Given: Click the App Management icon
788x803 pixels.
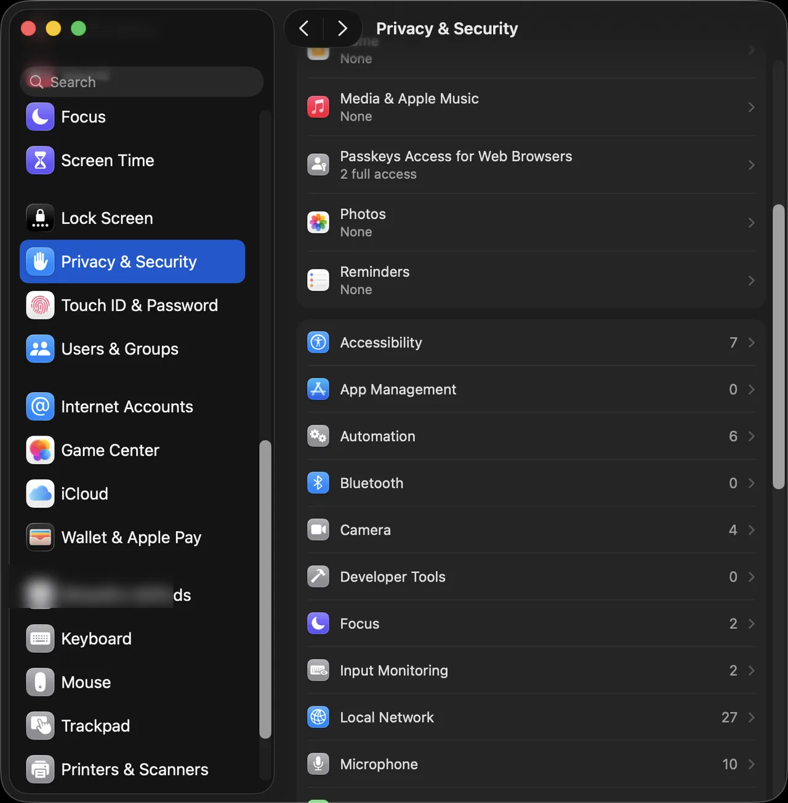Looking at the screenshot, I should tap(318, 390).
